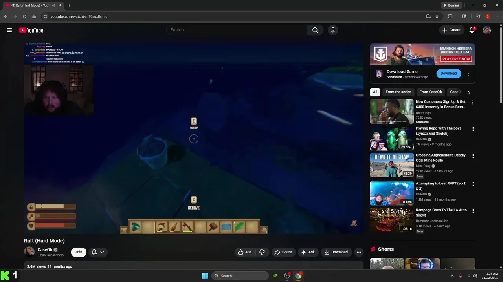Open Rampage Goes To LA Auto Show thumbnail
The width and height of the screenshot is (503, 282).
(x=392, y=220)
